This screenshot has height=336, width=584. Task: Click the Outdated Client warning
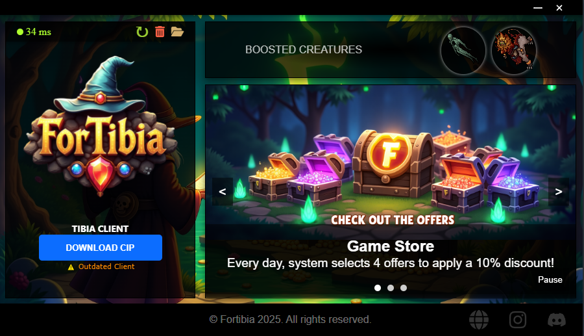click(x=101, y=266)
